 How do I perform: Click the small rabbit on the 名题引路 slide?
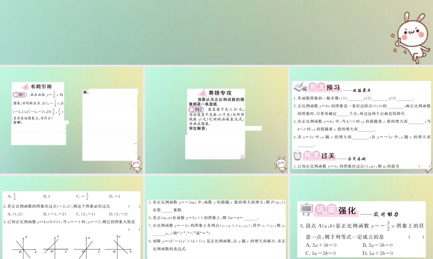coord(136,165)
